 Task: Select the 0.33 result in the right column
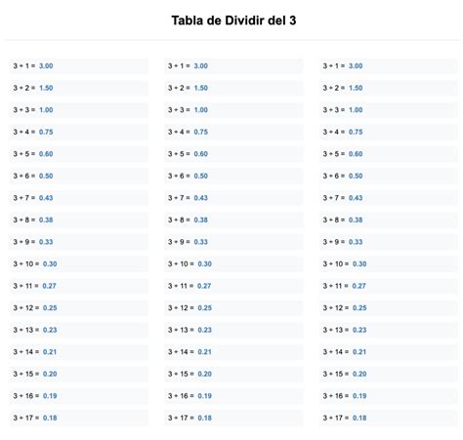[x=356, y=242]
